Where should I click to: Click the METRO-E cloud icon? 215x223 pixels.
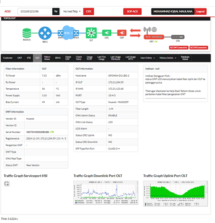point(68,33)
